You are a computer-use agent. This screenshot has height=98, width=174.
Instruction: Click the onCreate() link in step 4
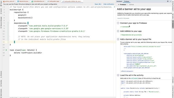pos(134,78)
